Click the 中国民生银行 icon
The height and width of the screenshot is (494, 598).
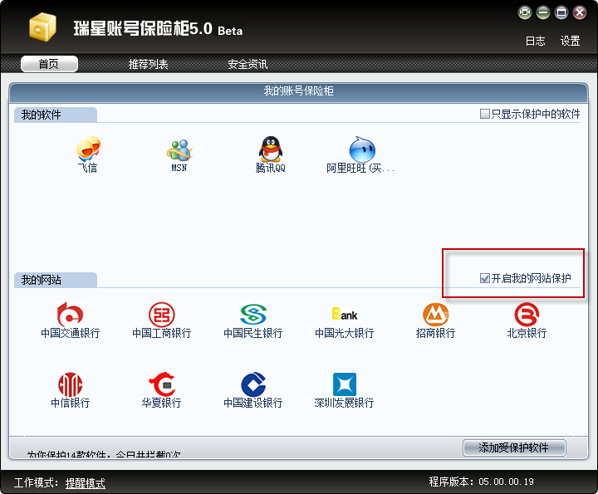[252, 315]
